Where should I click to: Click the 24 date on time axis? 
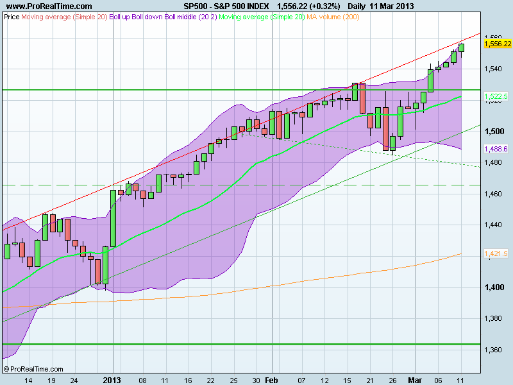click(x=74, y=381)
